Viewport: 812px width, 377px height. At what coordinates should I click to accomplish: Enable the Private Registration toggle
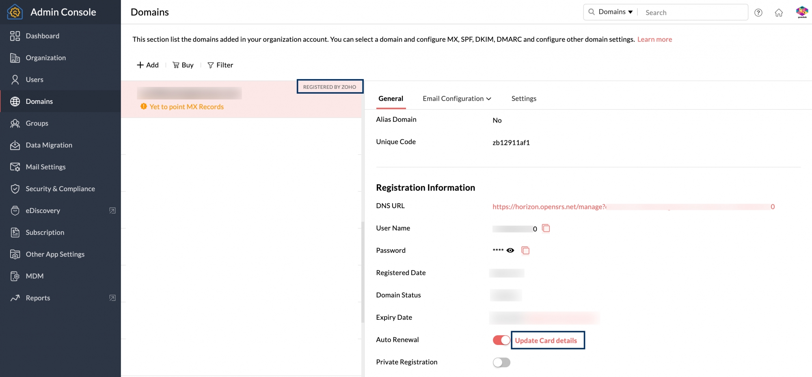coord(501,362)
